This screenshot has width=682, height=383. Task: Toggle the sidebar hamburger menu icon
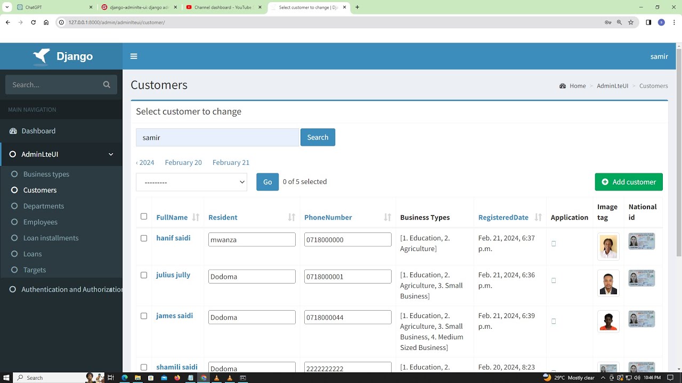[134, 56]
